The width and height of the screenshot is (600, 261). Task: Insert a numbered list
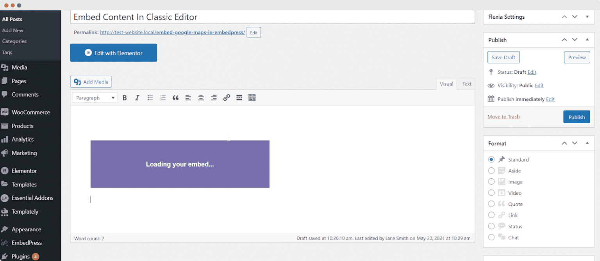tap(163, 98)
